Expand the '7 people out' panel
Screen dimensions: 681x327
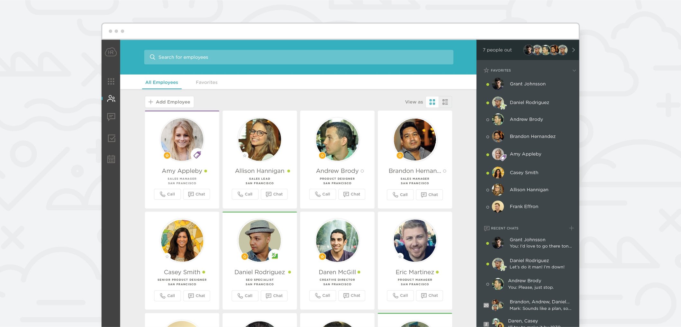click(573, 50)
